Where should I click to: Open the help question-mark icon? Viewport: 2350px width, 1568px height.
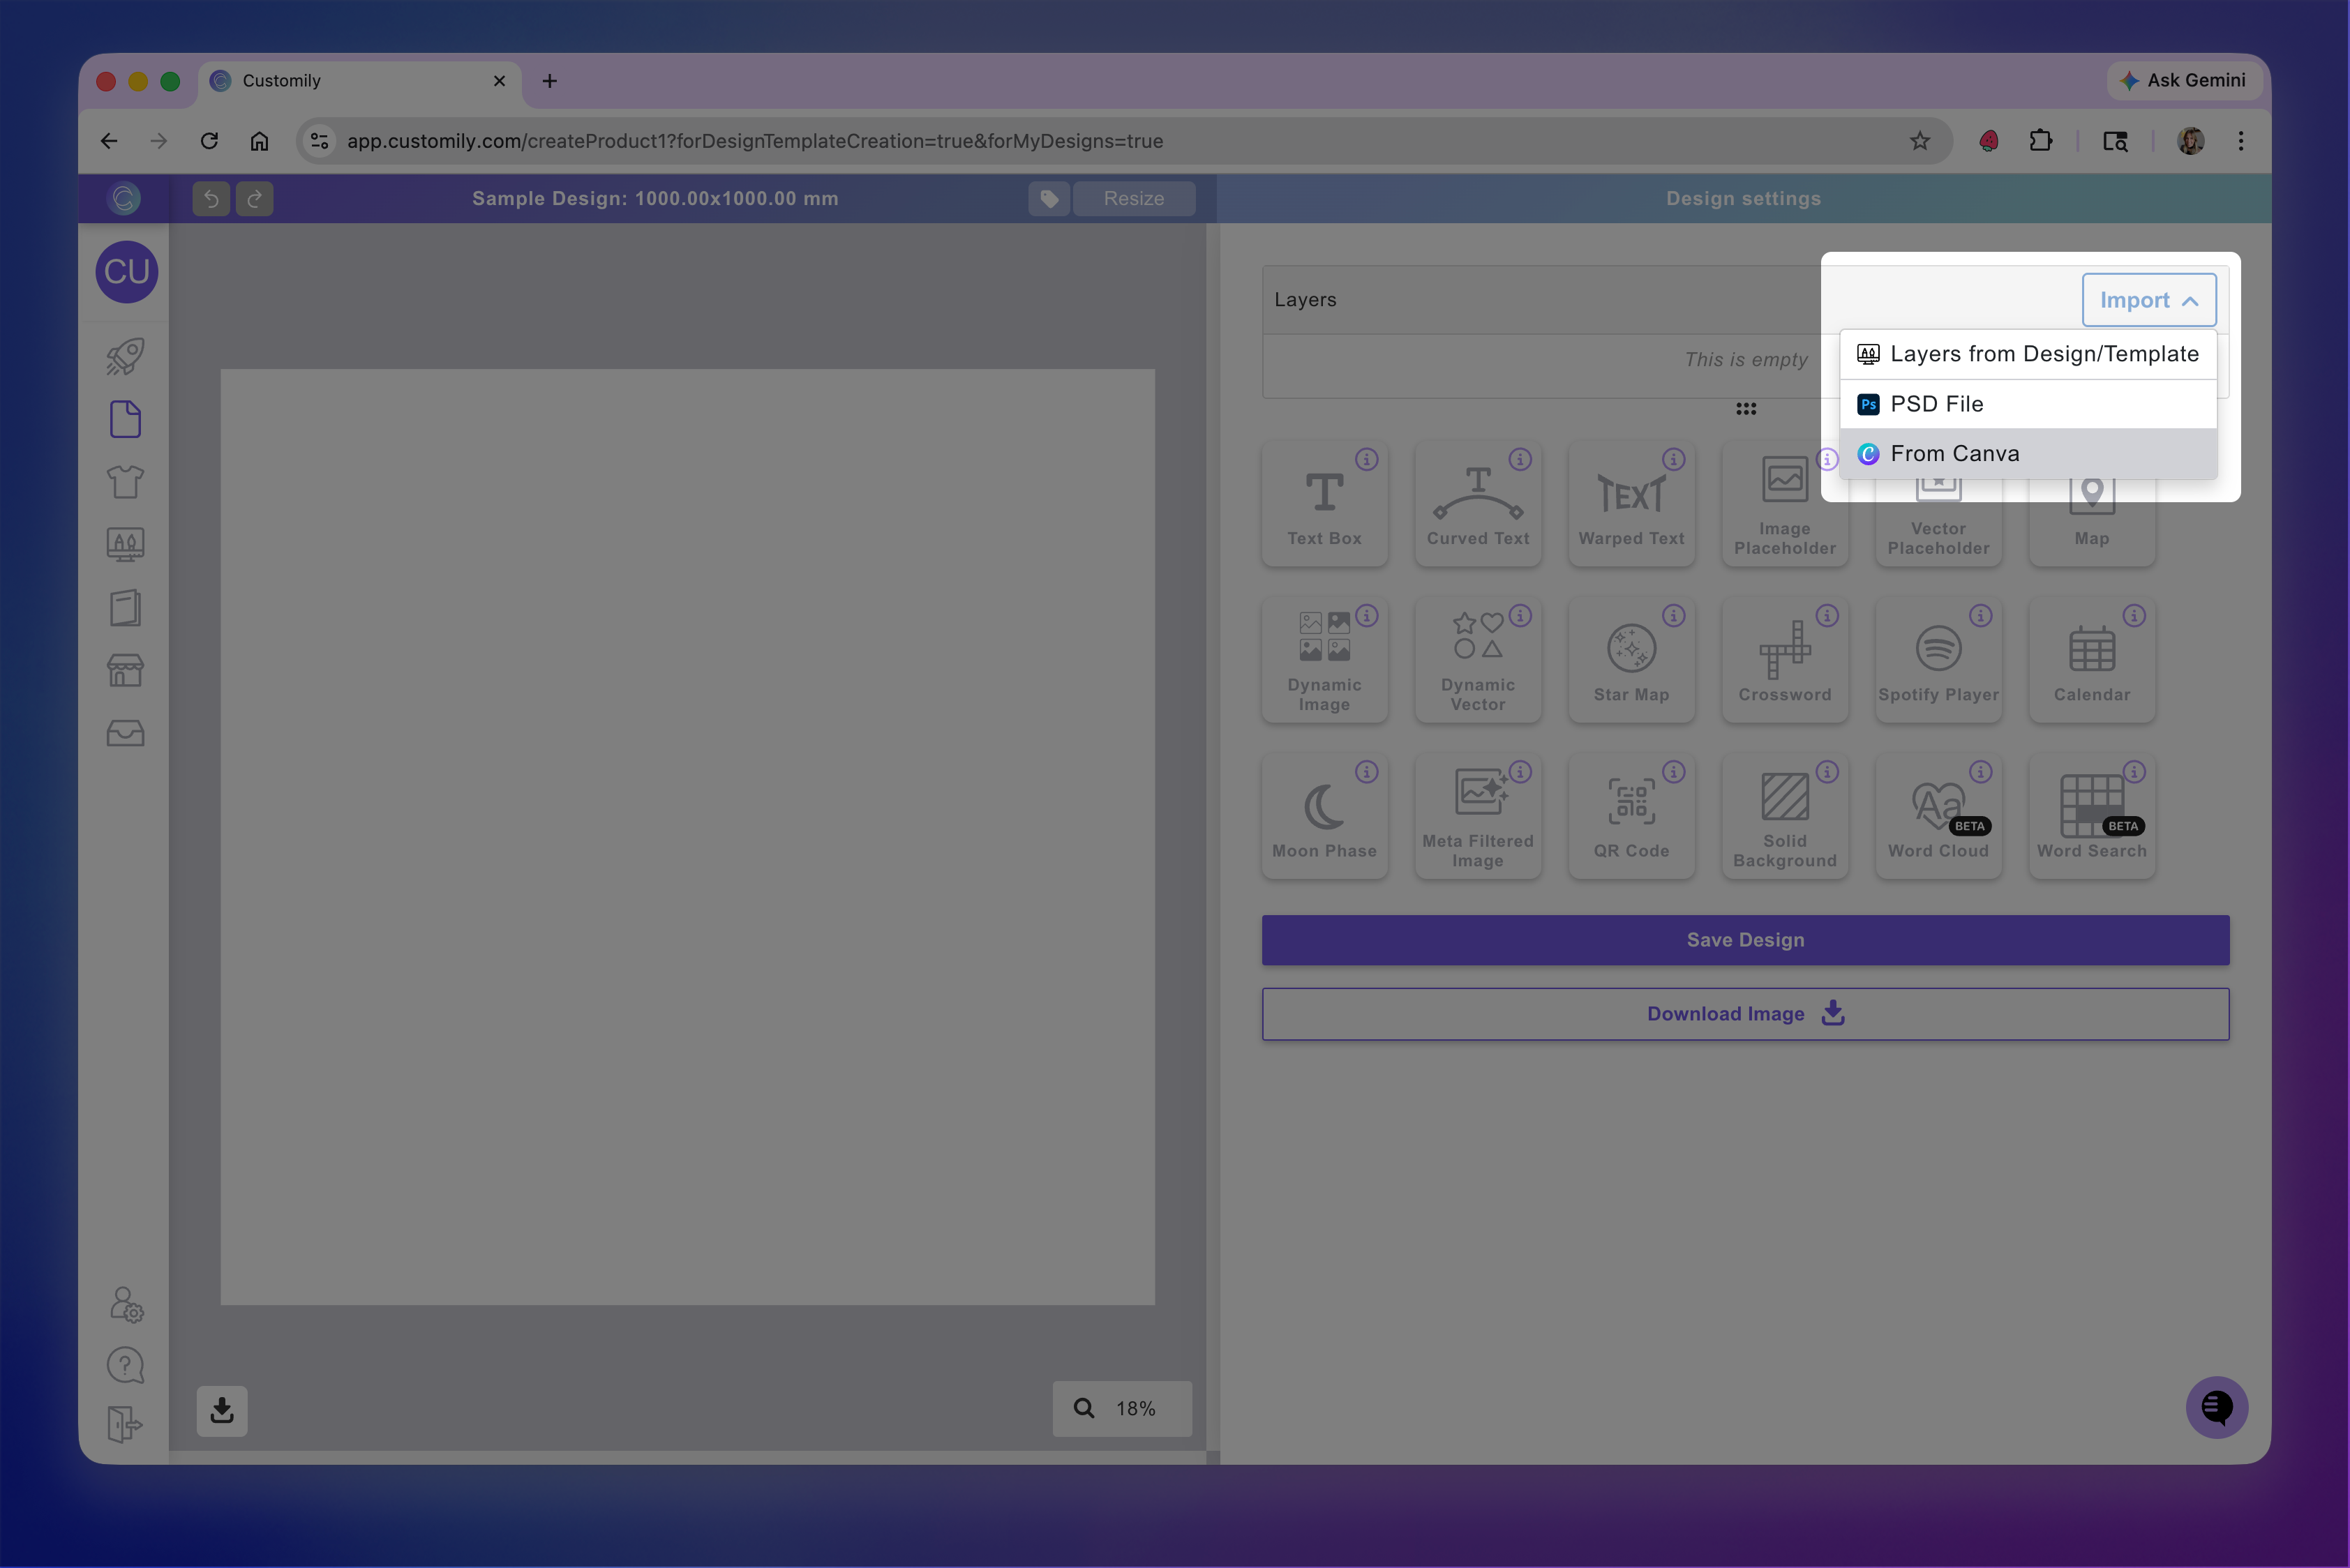tap(125, 1365)
